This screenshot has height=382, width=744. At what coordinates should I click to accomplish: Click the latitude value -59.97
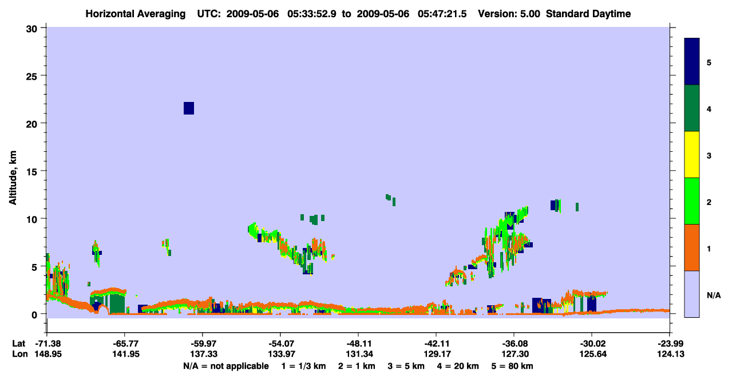(203, 344)
